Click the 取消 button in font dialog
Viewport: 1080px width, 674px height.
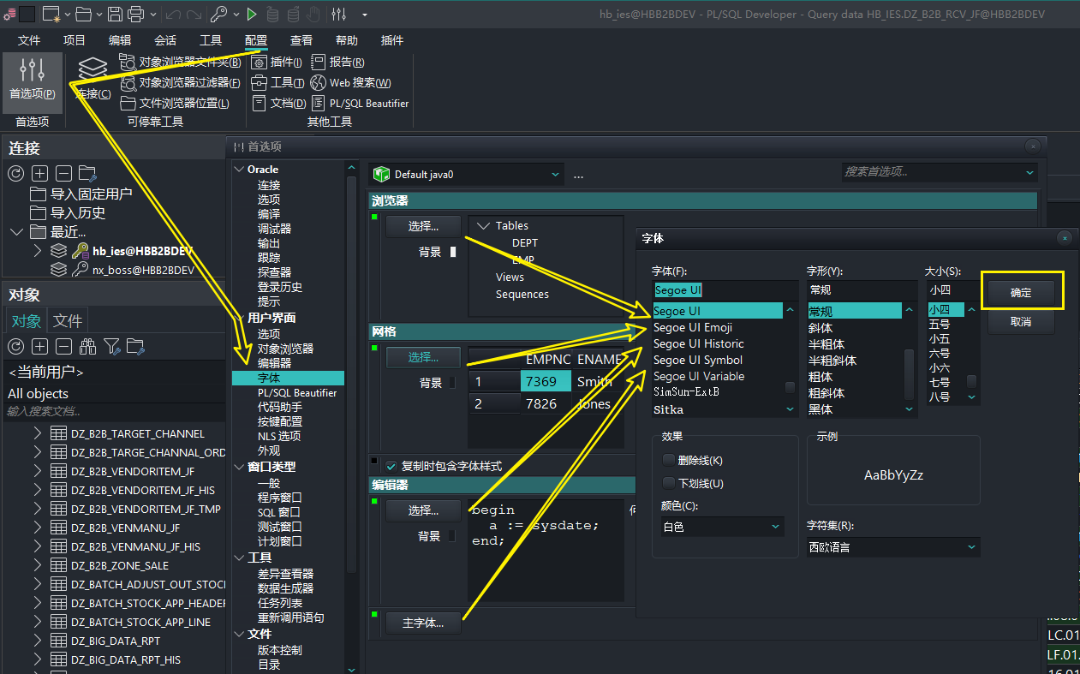[1021, 322]
